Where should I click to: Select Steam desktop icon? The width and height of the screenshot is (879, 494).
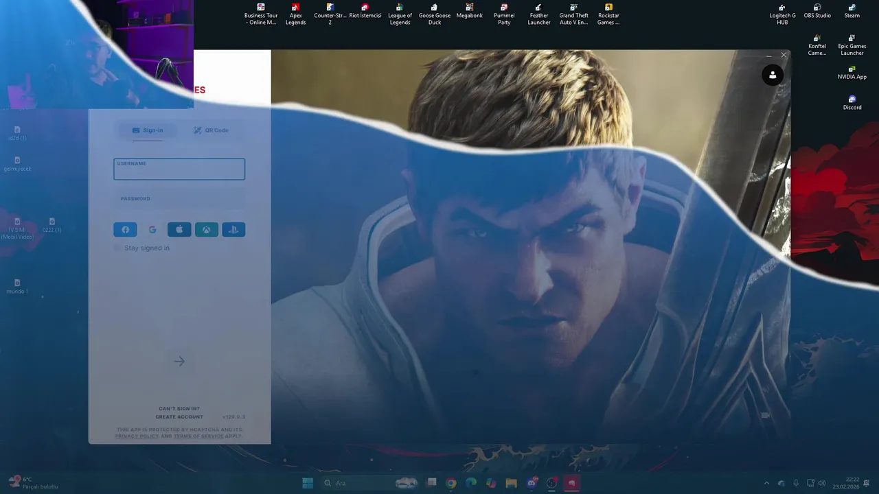tap(852, 12)
